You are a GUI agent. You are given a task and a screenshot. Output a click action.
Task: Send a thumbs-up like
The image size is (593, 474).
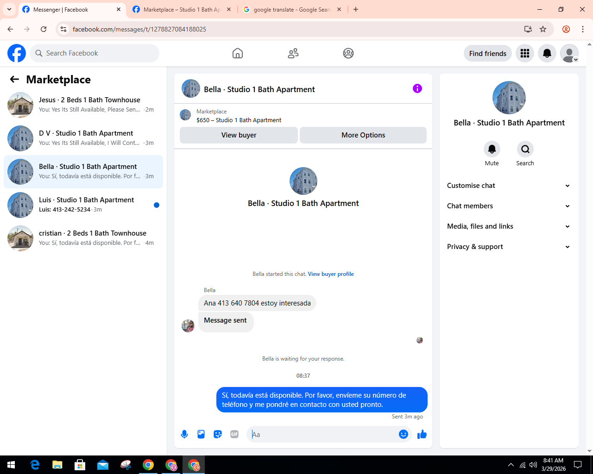[x=422, y=434]
